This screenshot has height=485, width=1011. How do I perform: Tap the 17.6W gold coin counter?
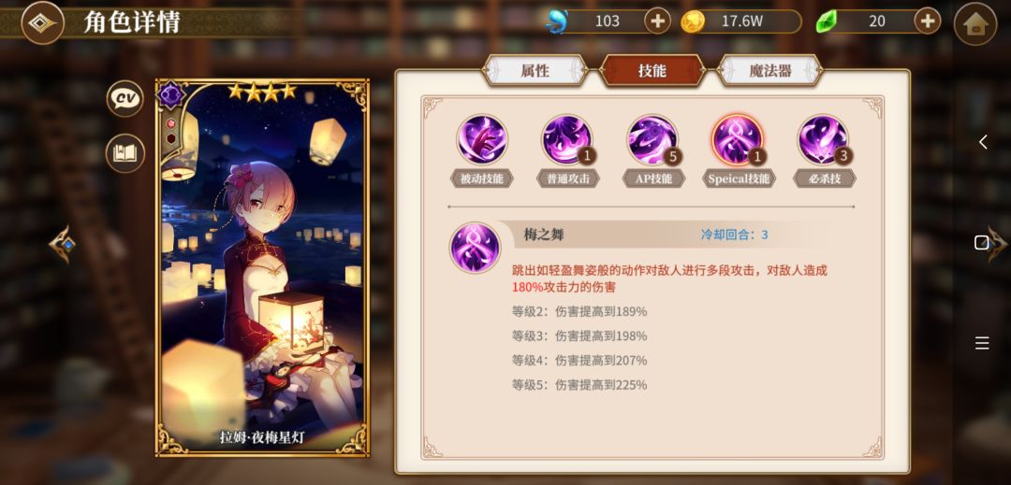pyautogui.click(x=741, y=21)
